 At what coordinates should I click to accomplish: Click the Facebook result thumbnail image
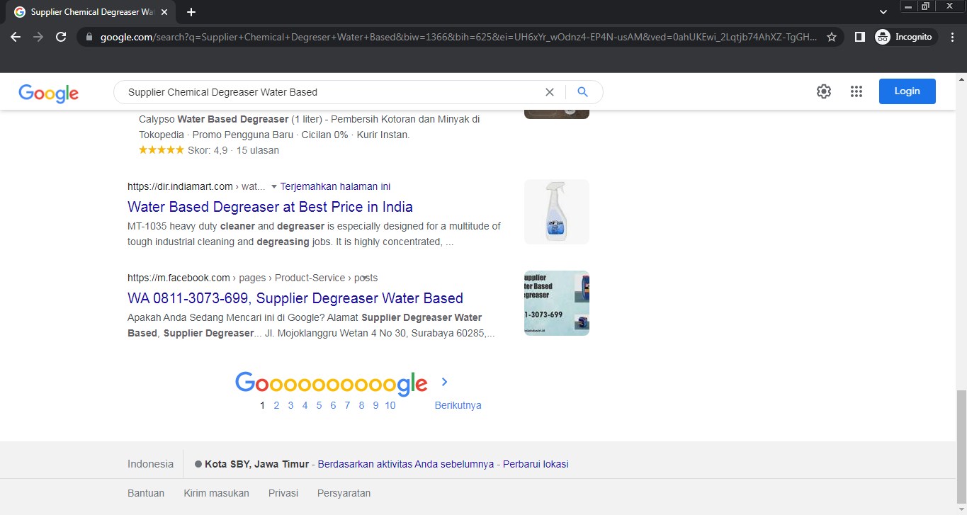click(557, 303)
